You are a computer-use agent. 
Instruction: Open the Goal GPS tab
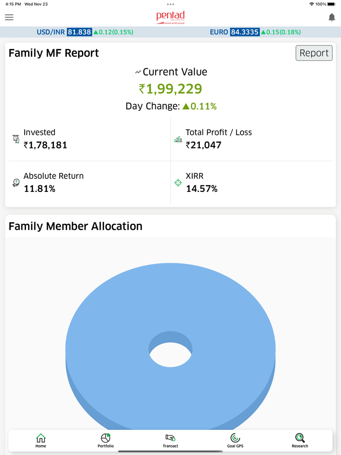pos(235,440)
